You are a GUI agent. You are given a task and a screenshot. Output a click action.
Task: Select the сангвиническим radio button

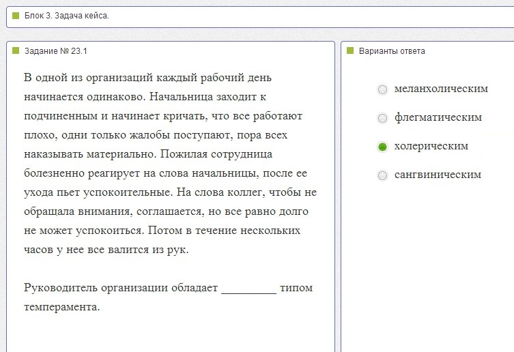(x=382, y=175)
